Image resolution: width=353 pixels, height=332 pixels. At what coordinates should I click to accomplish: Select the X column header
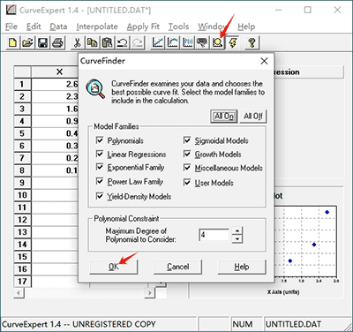click(55, 72)
